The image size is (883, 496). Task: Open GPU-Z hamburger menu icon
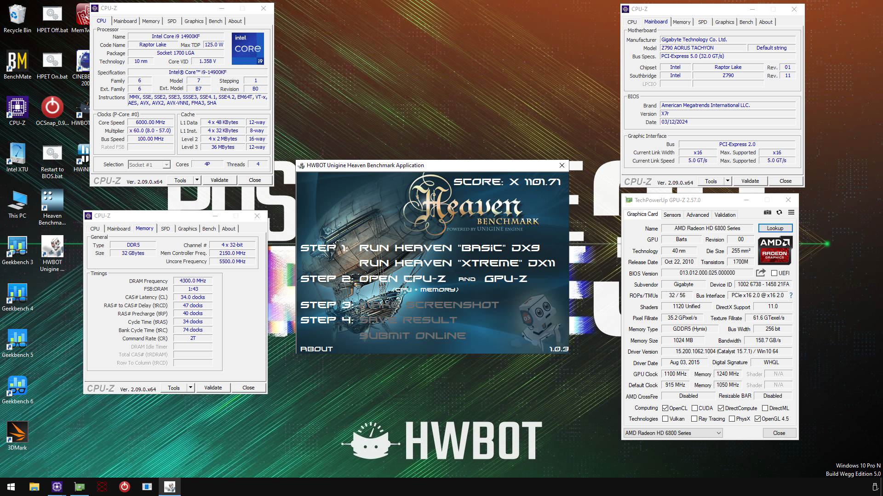click(x=791, y=212)
